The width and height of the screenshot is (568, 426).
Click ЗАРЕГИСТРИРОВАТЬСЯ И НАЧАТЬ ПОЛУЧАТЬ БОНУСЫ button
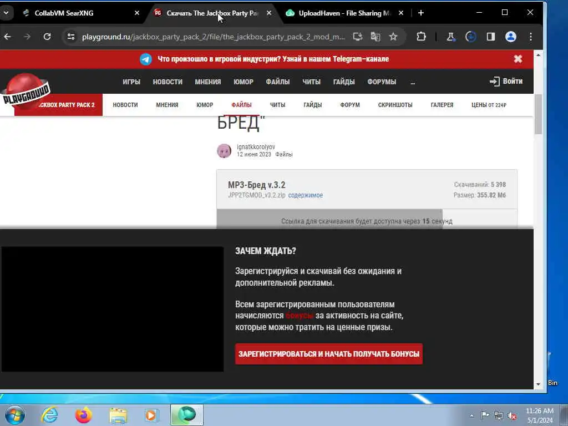[x=329, y=354]
